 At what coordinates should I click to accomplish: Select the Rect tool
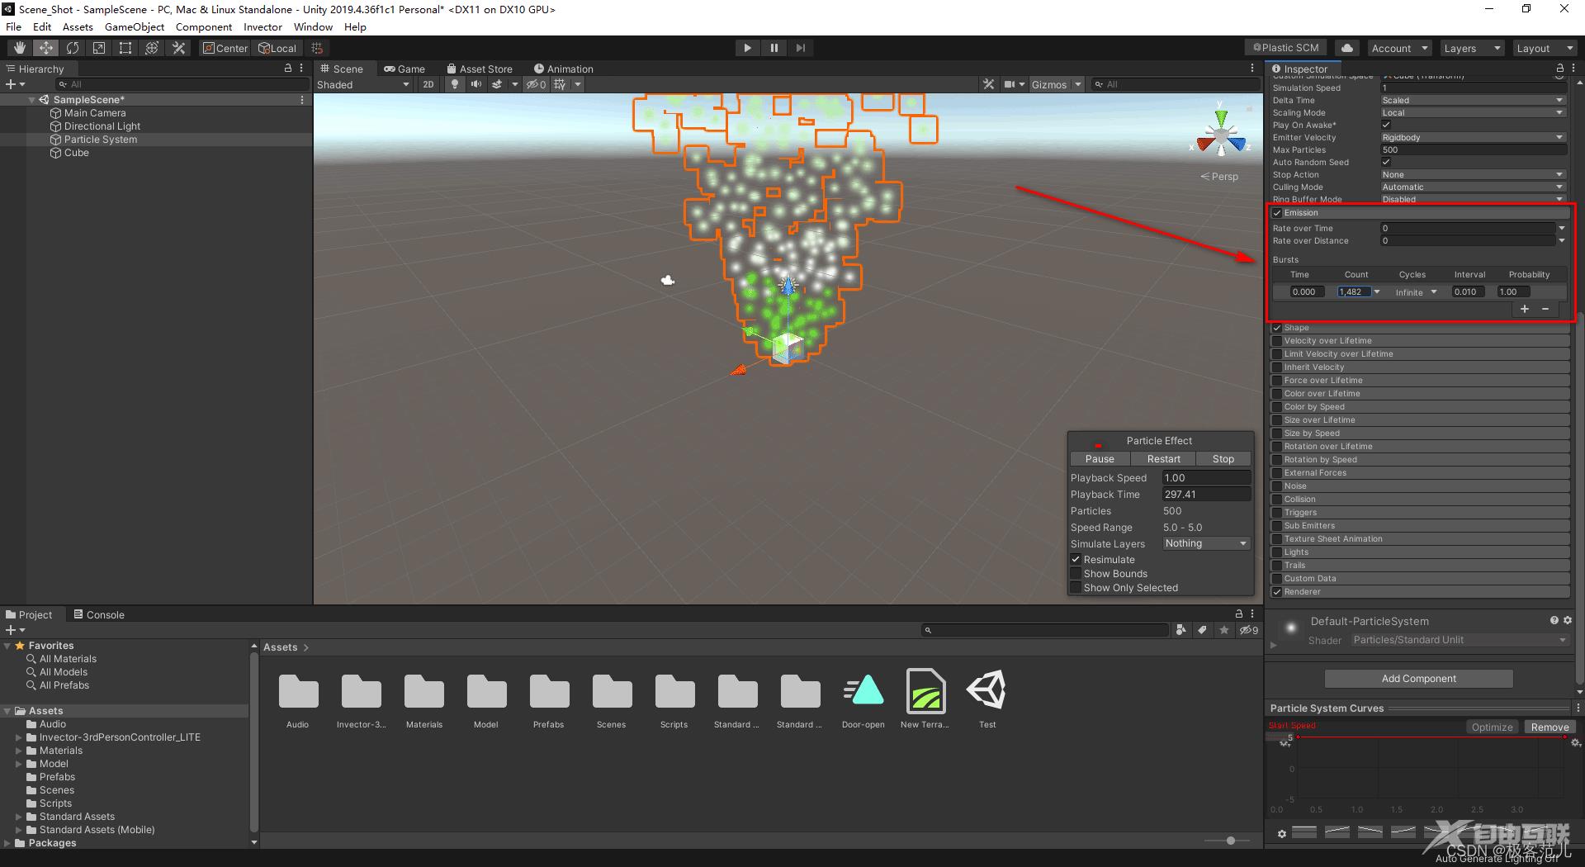pos(125,48)
